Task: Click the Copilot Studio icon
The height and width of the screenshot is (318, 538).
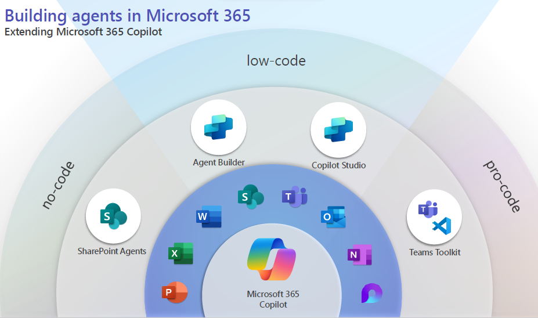Action: click(338, 130)
